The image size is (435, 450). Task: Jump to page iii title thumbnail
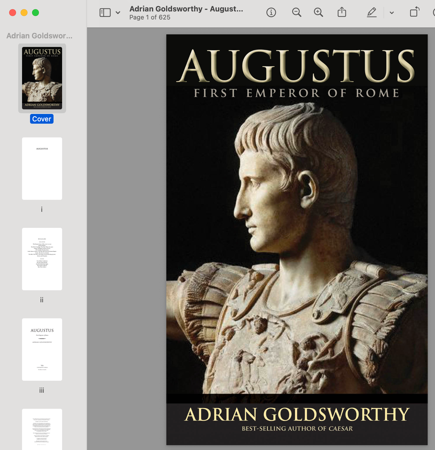[x=42, y=350]
